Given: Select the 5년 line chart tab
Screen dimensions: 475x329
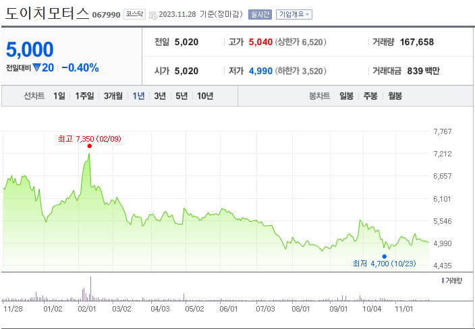Looking at the screenshot, I should click(181, 96).
